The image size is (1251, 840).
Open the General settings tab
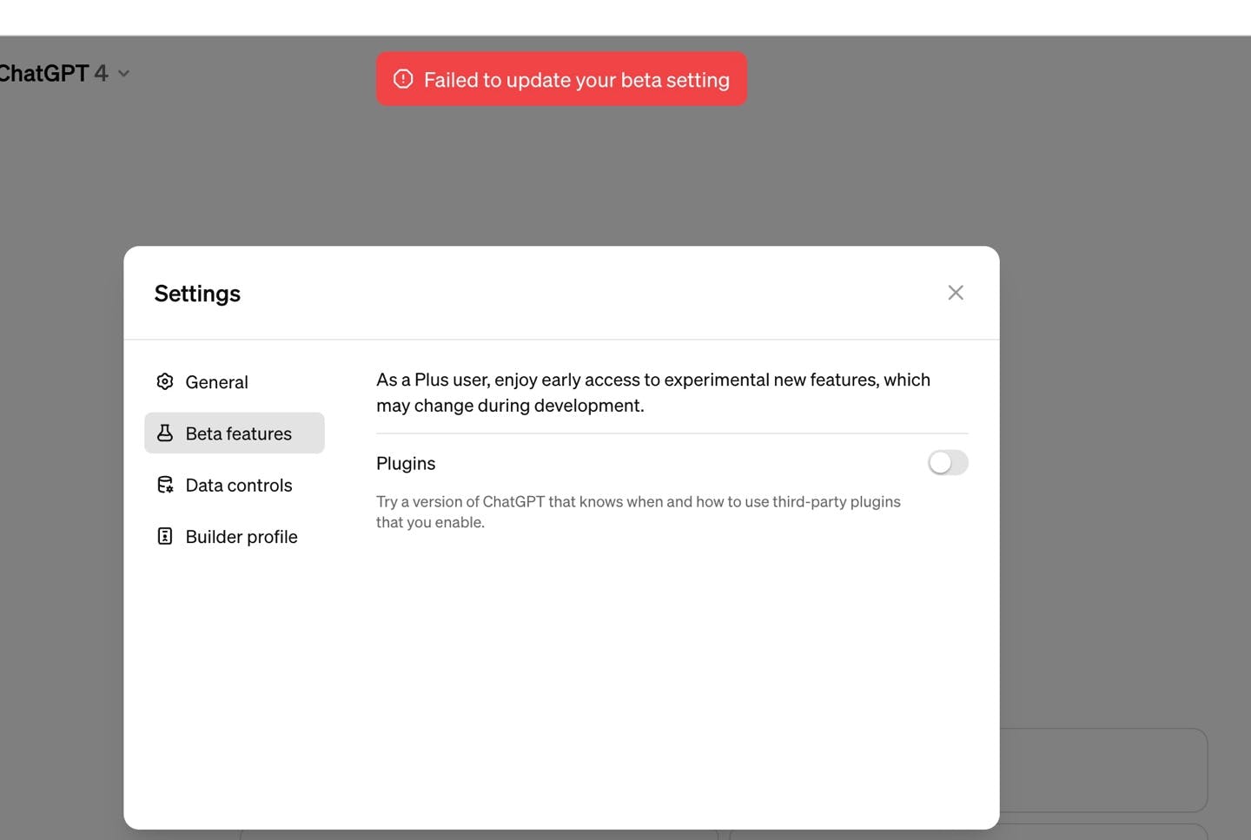click(x=235, y=382)
